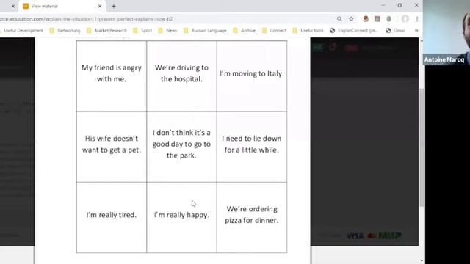The image size is (470, 264).
Task: Open the Chrome profile avatar
Action: coord(405,19)
